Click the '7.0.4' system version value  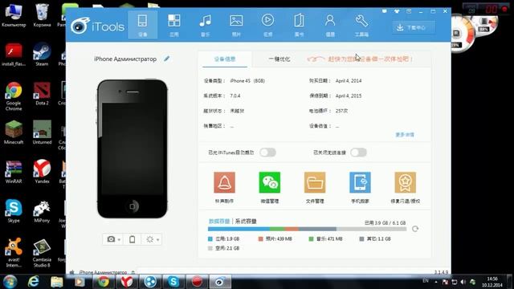click(x=235, y=96)
